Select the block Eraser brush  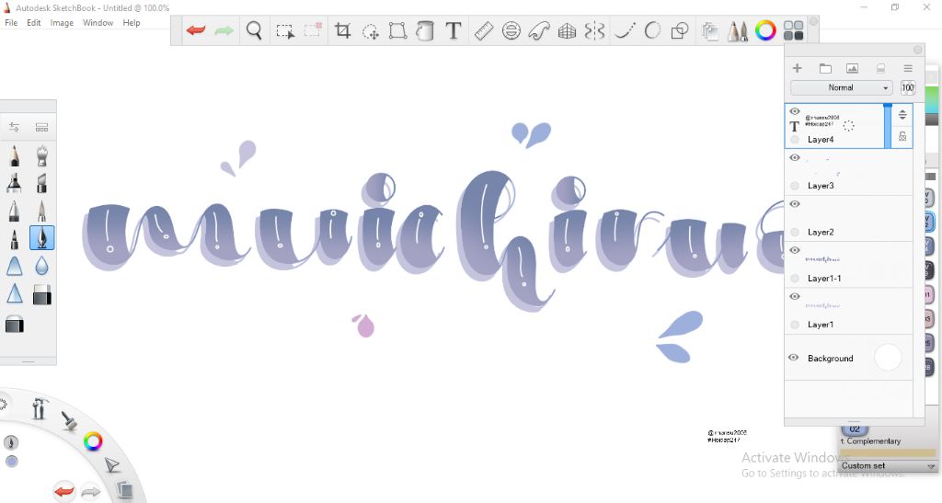[41, 294]
